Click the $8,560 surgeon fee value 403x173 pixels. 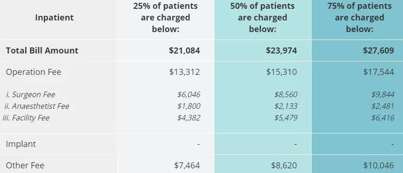(x=286, y=94)
